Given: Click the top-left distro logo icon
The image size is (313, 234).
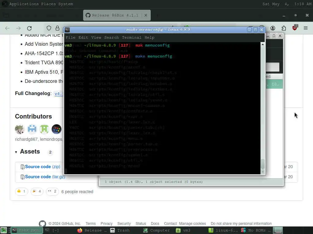Looking at the screenshot, I should tap(5, 4).
